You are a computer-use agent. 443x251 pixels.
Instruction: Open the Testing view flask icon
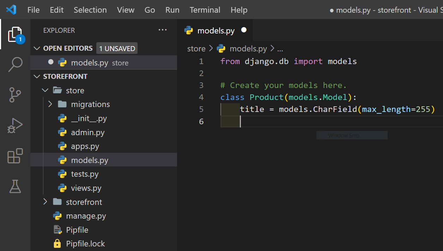pos(15,187)
